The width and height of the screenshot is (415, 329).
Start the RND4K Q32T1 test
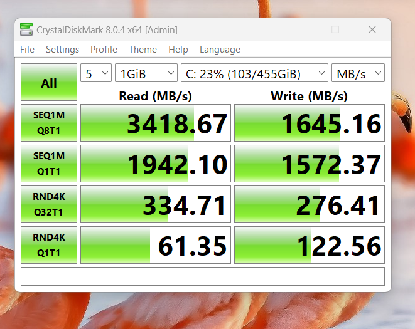pos(49,204)
